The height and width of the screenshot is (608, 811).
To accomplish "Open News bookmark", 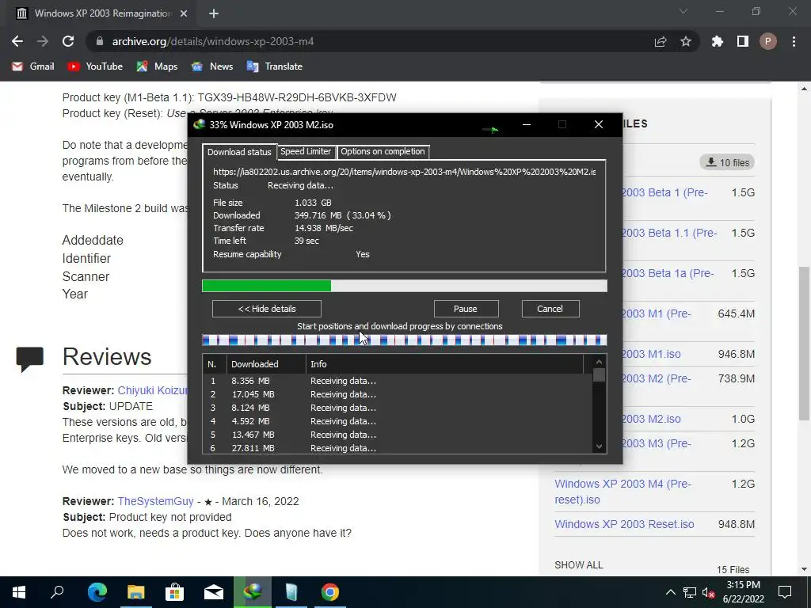I will (x=212, y=66).
